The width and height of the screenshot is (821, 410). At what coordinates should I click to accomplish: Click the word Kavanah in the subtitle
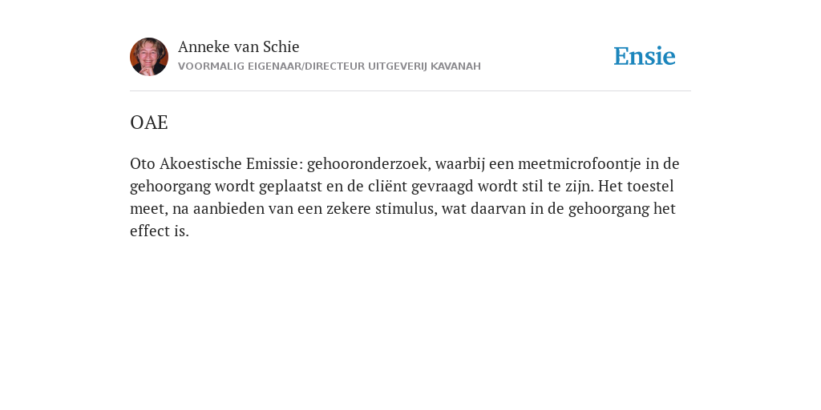click(455, 66)
